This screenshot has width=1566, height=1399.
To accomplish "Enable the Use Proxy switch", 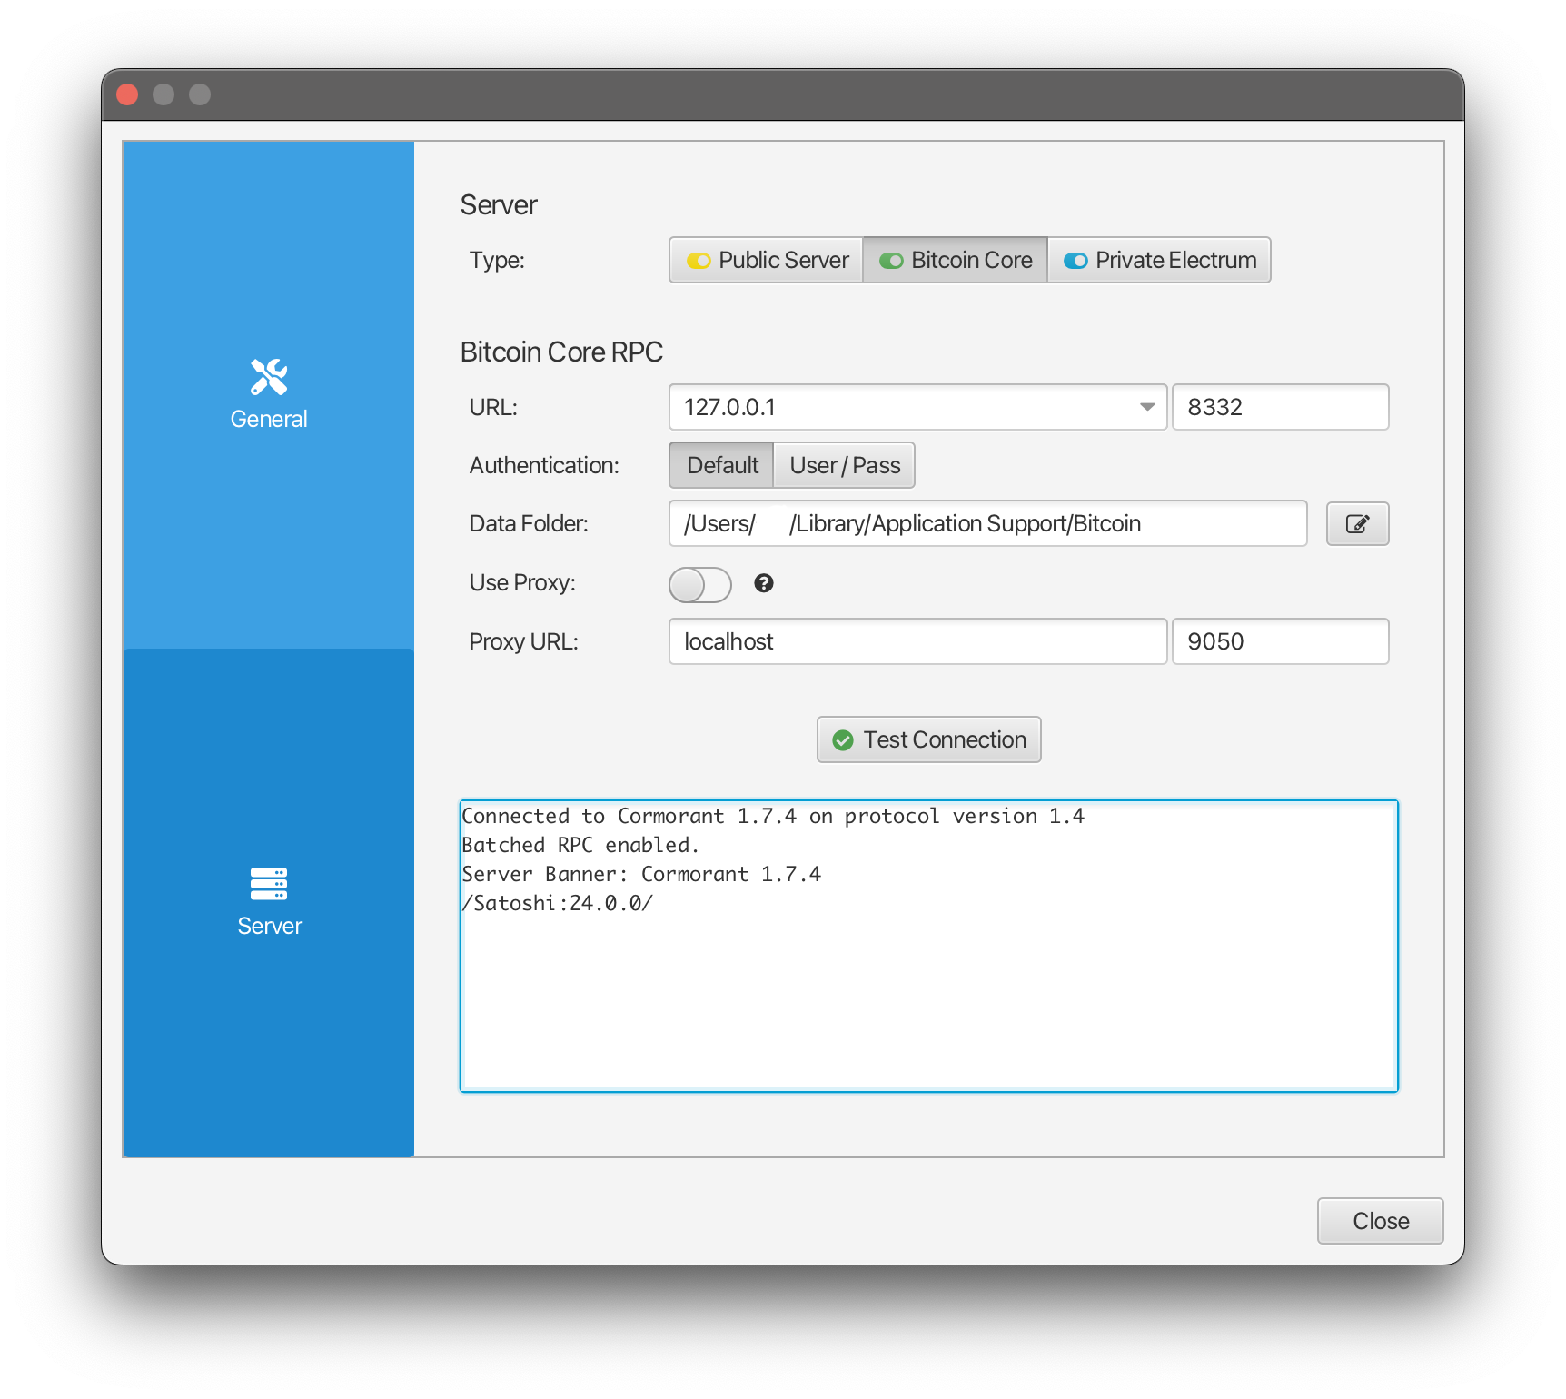I will click(x=699, y=584).
